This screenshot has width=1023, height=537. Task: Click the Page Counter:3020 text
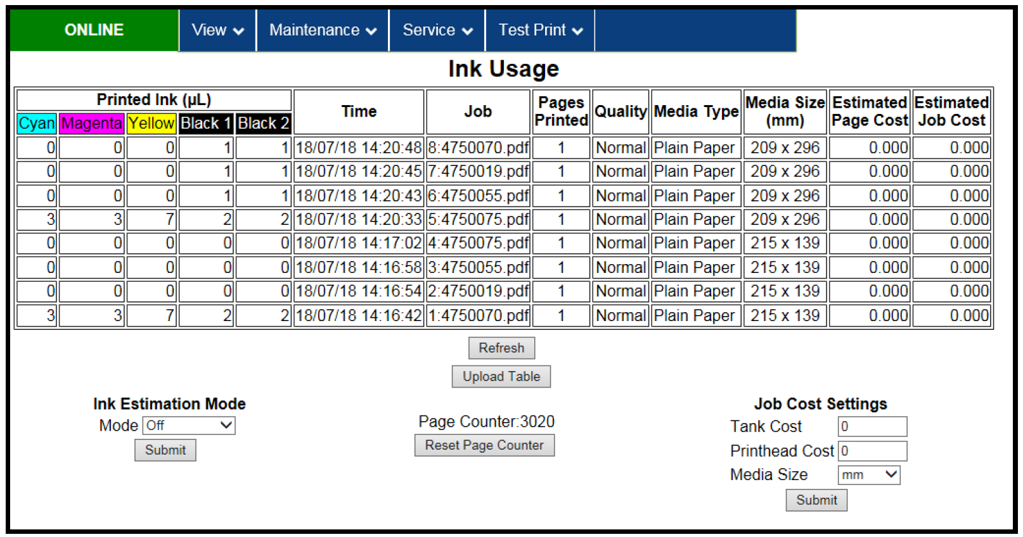486,422
